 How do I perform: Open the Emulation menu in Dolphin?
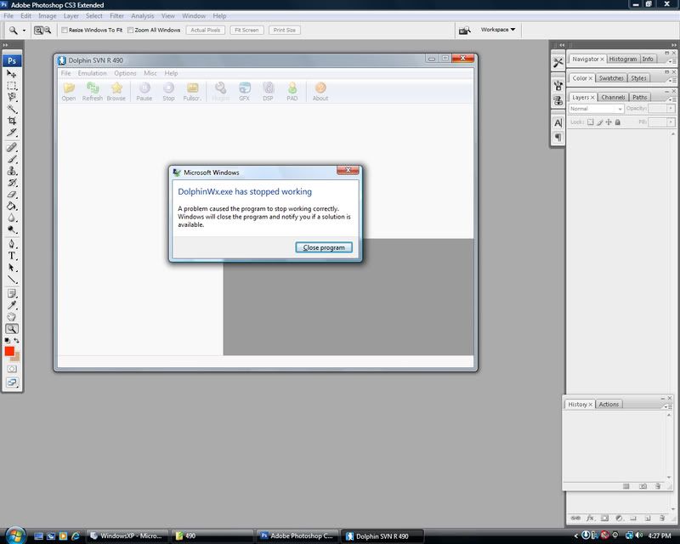point(92,73)
